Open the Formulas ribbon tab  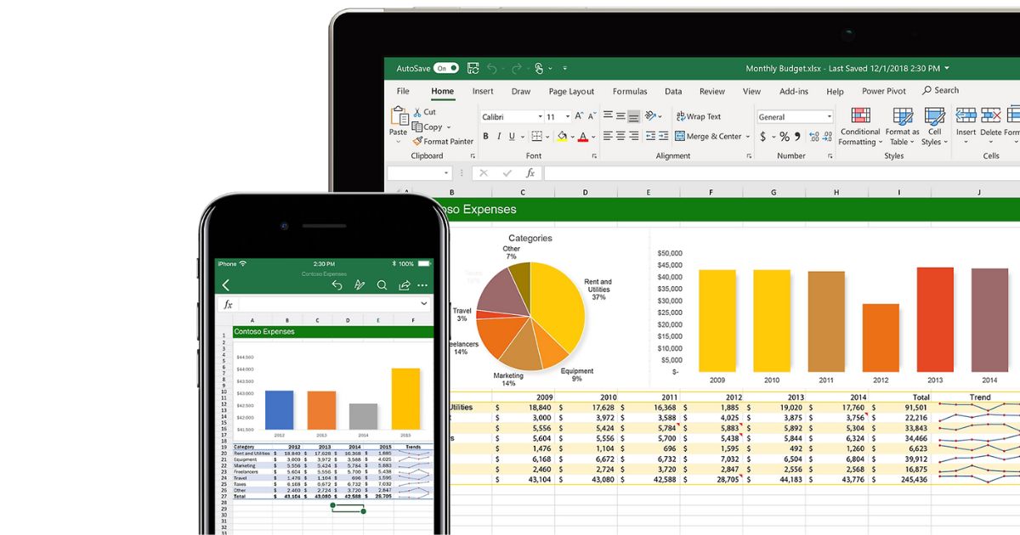point(630,92)
